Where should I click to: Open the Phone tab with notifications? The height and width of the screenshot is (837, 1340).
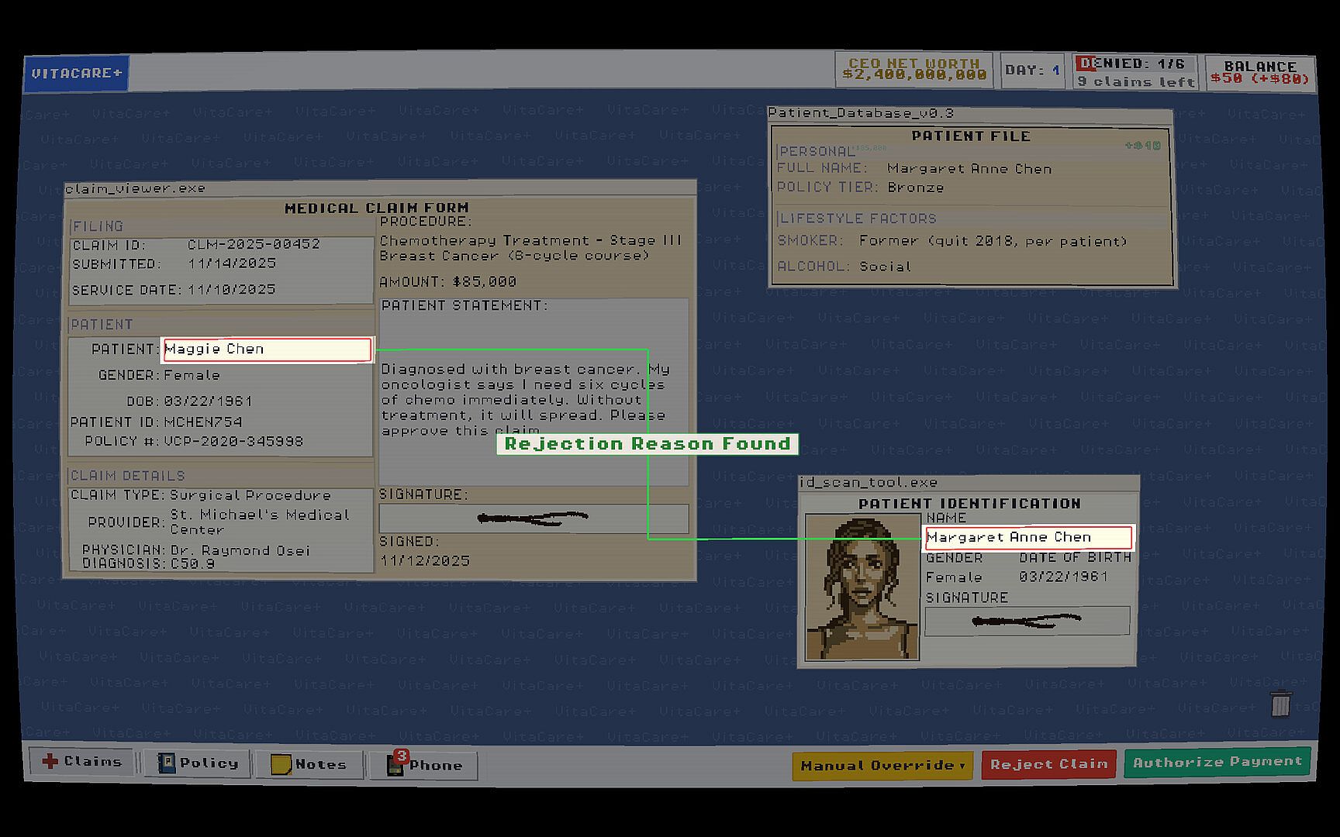423,766
